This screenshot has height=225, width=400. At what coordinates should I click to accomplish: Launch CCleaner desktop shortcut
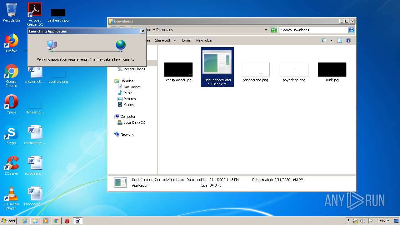[11, 166]
